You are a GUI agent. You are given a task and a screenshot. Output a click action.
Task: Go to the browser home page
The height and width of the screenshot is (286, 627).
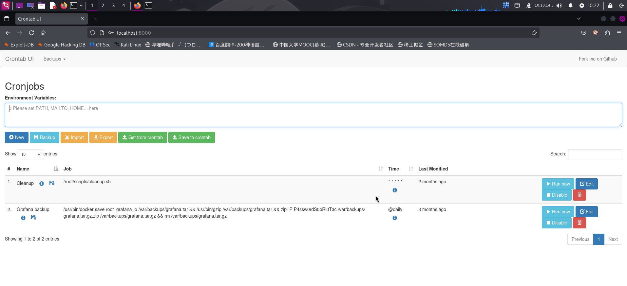click(43, 33)
